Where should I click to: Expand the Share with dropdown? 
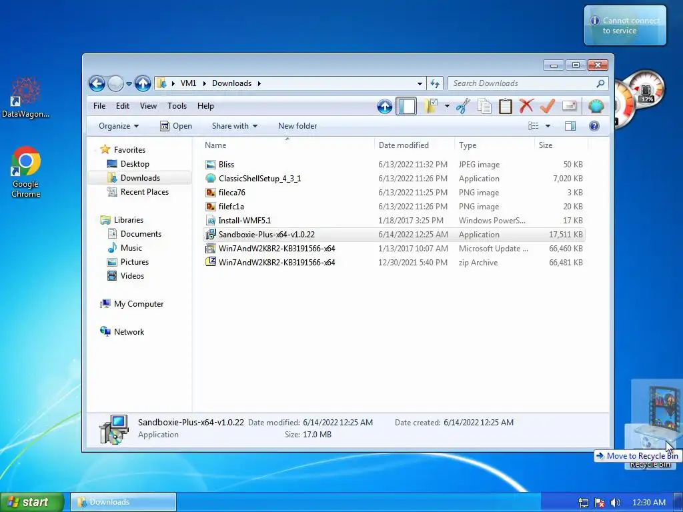coord(234,126)
